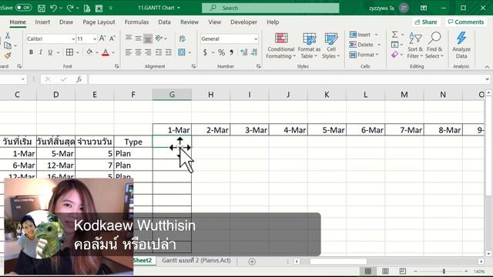This screenshot has height=277, width=493.
Task: Toggle bottom align button
Action: [x=148, y=38]
